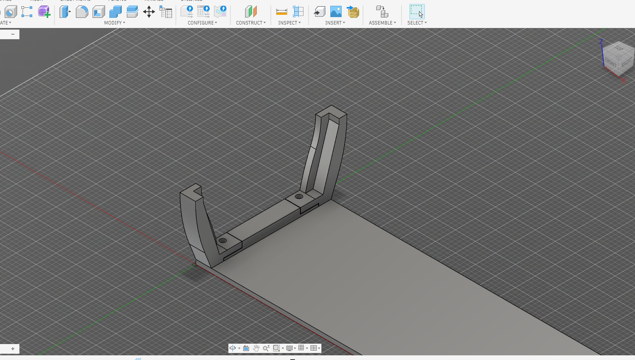Pick the Shell tool
The width and height of the screenshot is (635, 360).
tap(98, 12)
